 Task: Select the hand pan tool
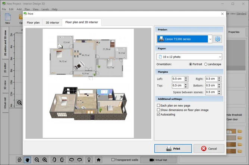click(x=27, y=160)
